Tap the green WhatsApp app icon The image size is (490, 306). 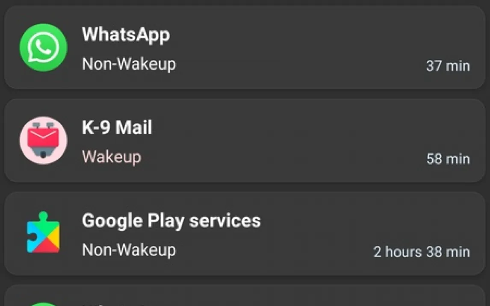click(x=44, y=47)
